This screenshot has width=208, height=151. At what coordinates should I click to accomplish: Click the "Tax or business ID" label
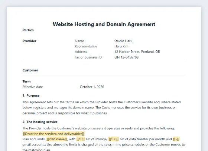tap(88, 57)
